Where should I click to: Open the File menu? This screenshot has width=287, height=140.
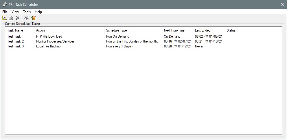pyautogui.click(x=5, y=12)
